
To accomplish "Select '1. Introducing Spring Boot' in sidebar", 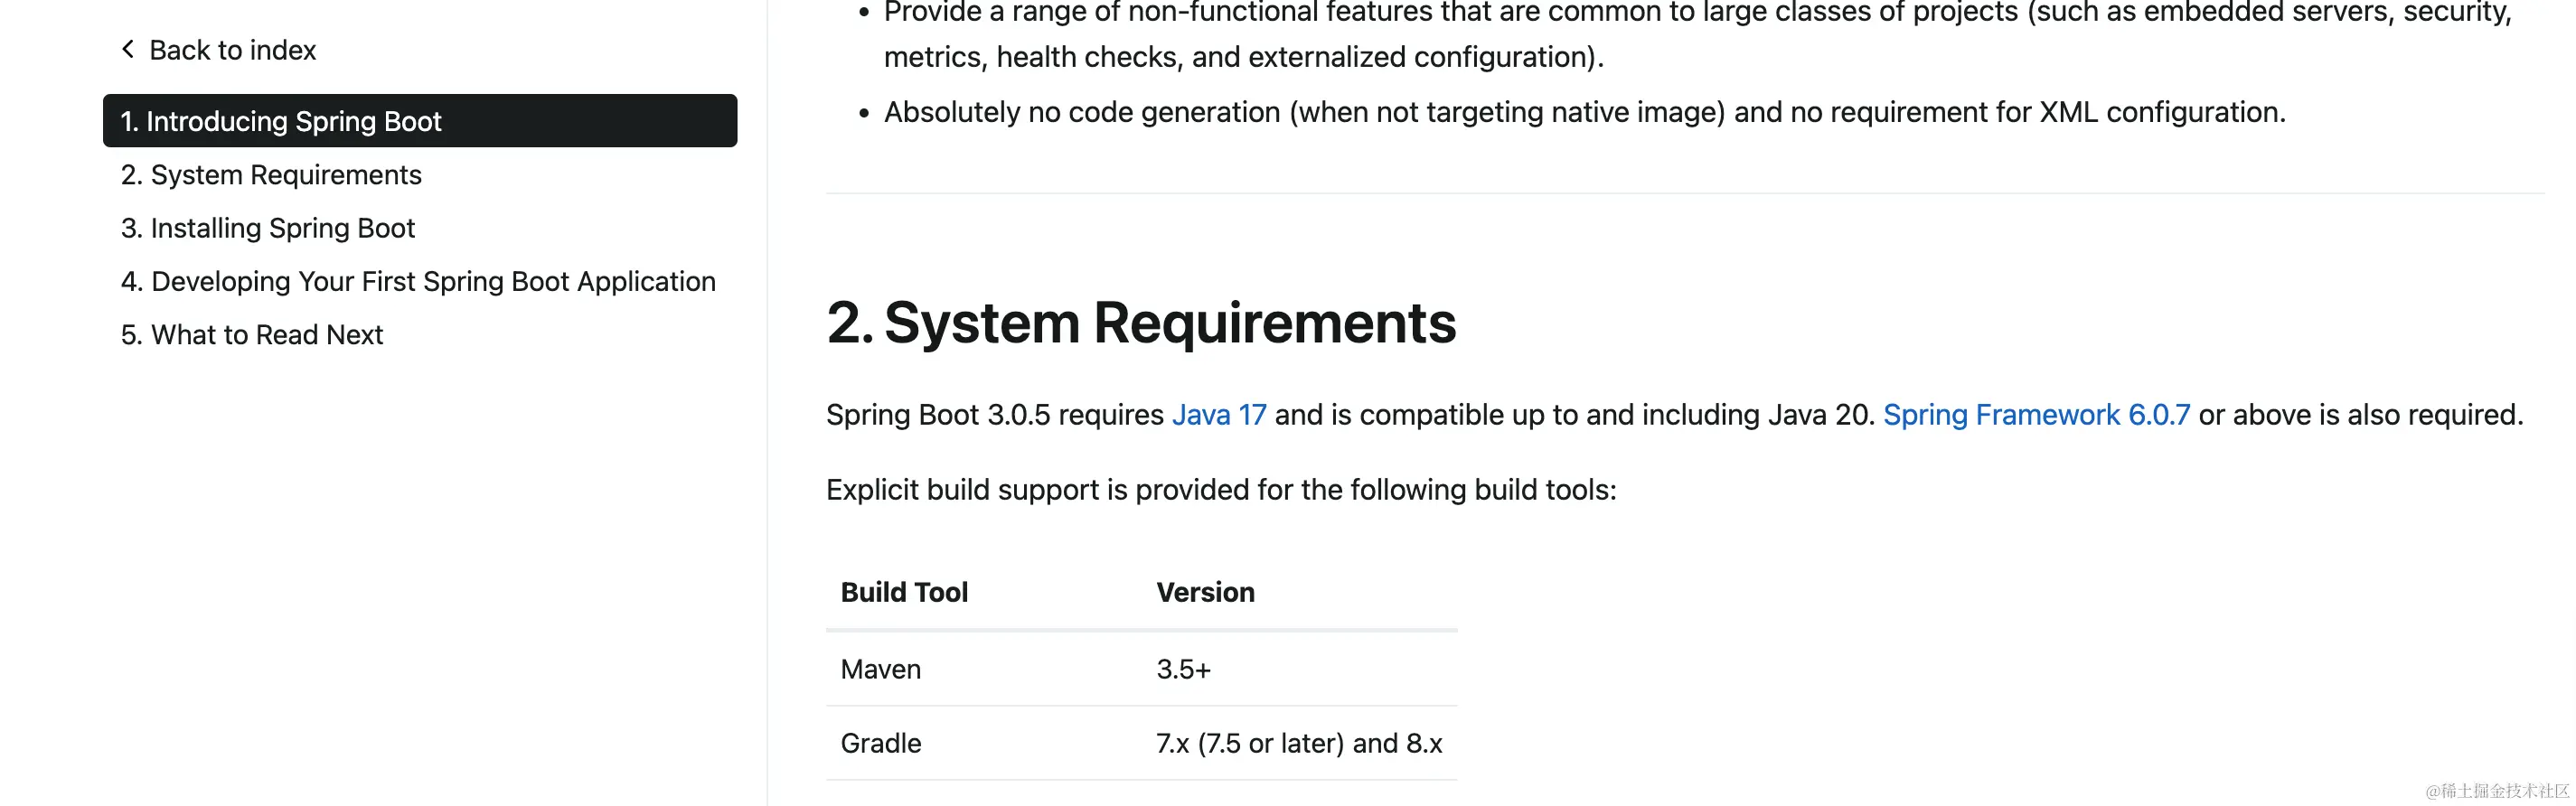I will tap(420, 121).
